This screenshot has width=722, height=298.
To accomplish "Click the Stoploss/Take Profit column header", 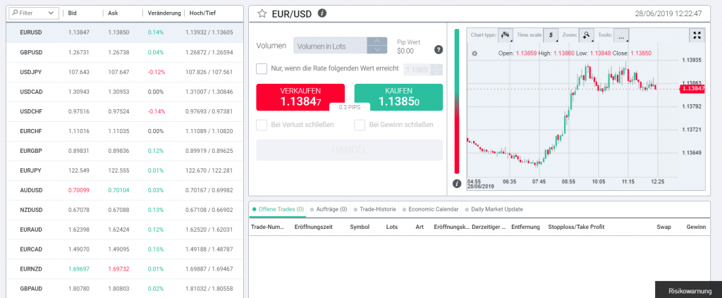I will point(576,227).
